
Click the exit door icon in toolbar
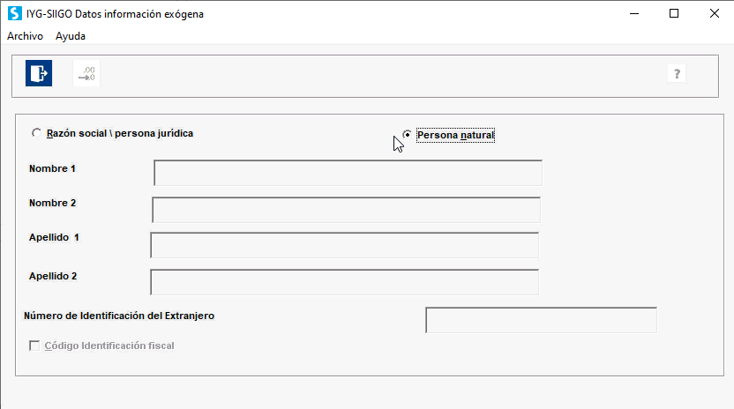click(x=39, y=73)
